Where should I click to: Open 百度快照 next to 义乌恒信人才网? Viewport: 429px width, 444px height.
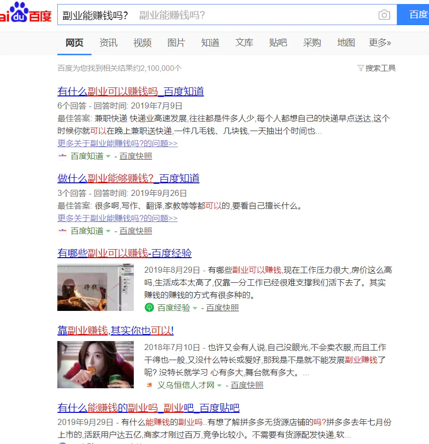246,385
